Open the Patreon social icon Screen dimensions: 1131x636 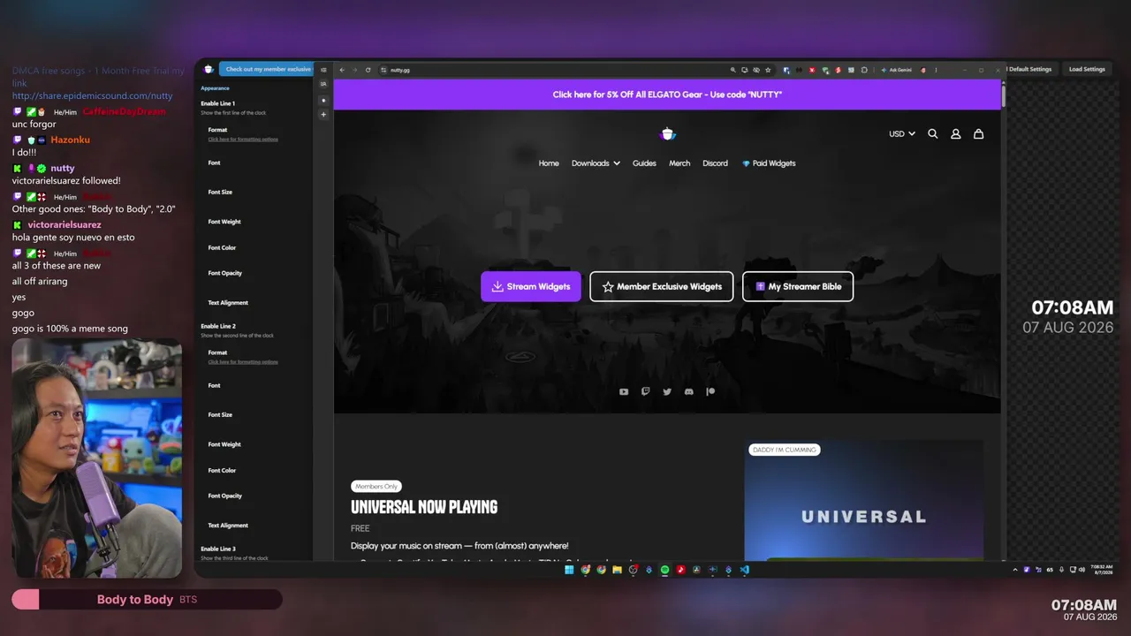click(x=710, y=392)
